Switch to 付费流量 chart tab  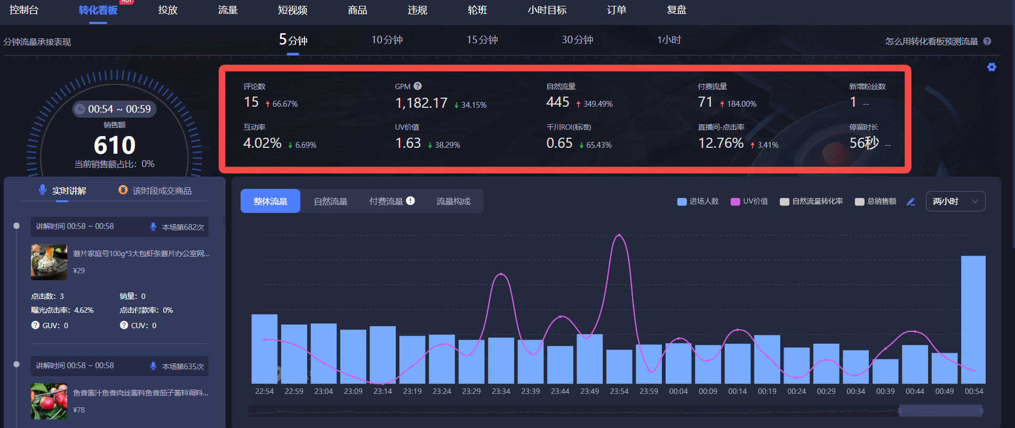tap(386, 201)
